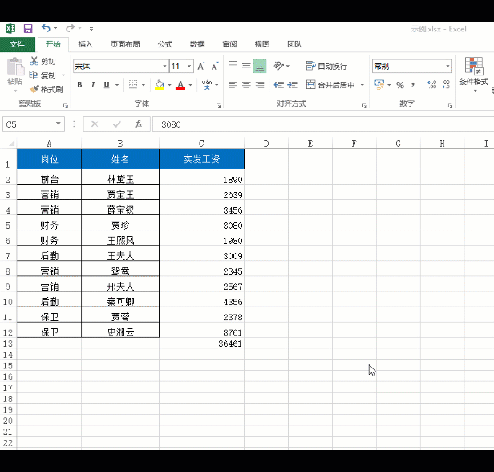
Task: Cut selection with the scissors icon
Action: pos(43,61)
